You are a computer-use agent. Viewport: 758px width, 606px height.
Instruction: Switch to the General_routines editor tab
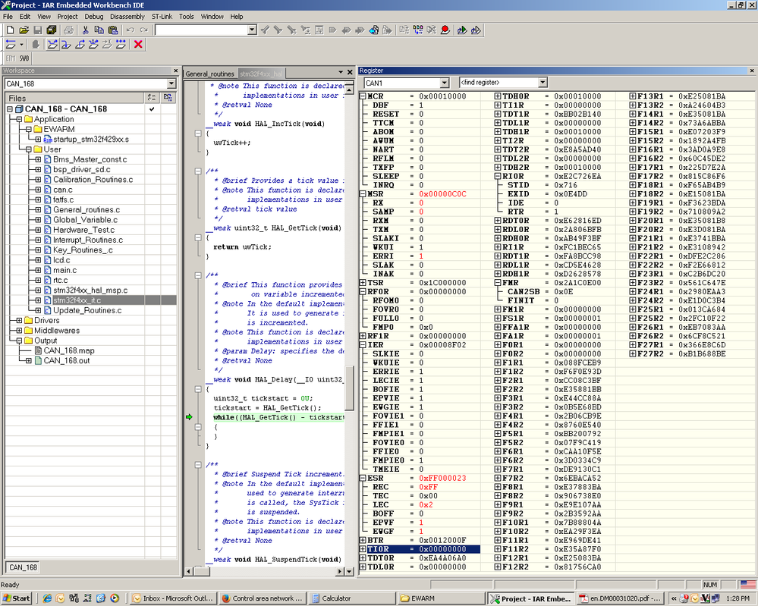point(210,74)
